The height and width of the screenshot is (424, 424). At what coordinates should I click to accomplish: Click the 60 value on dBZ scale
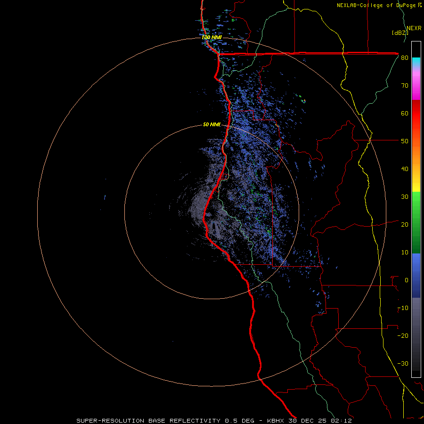point(405,113)
